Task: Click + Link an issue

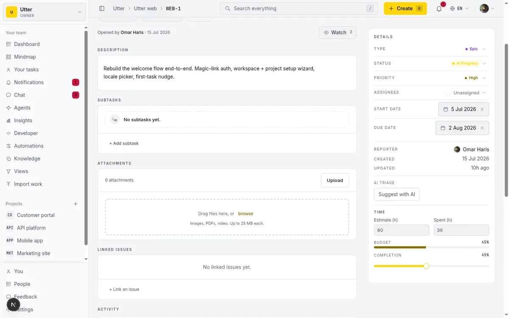Action: tap(124, 289)
